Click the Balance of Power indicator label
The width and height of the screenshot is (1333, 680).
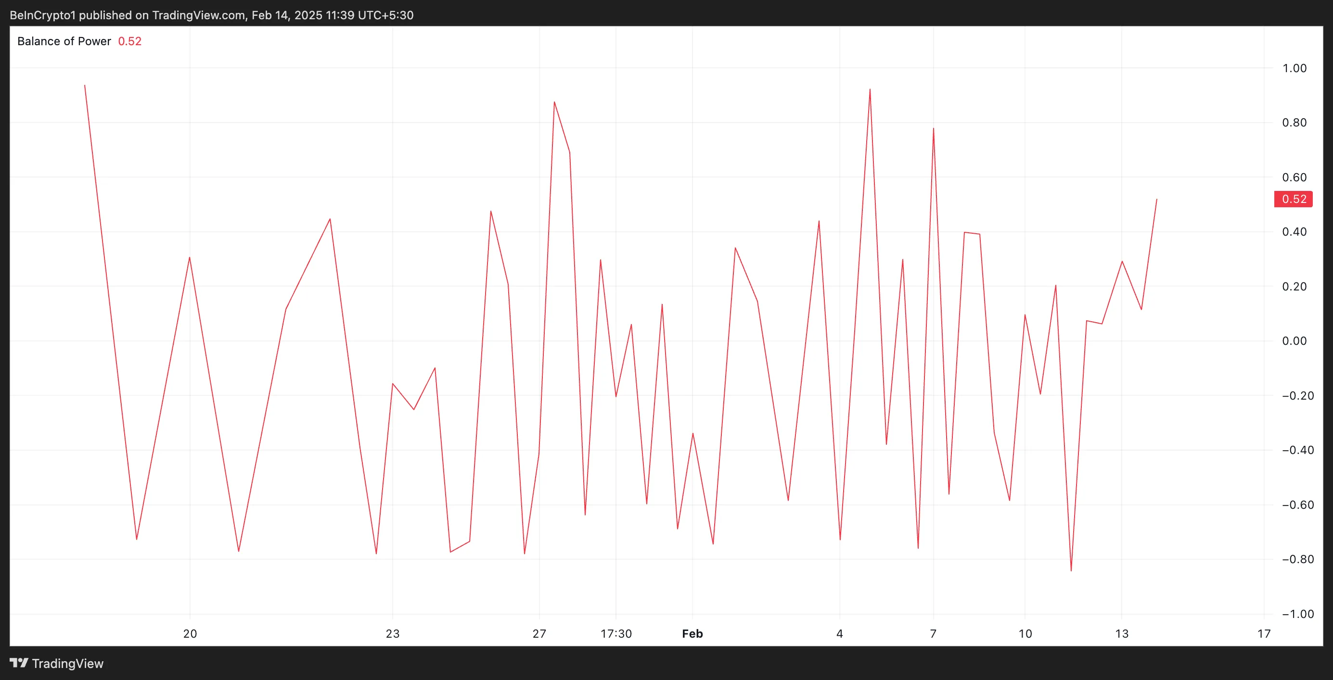point(64,41)
